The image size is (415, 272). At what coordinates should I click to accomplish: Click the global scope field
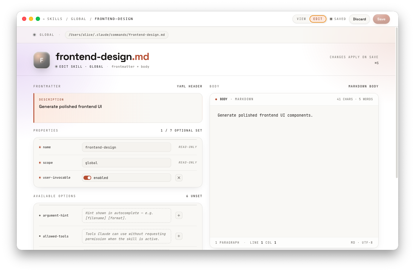(126, 163)
